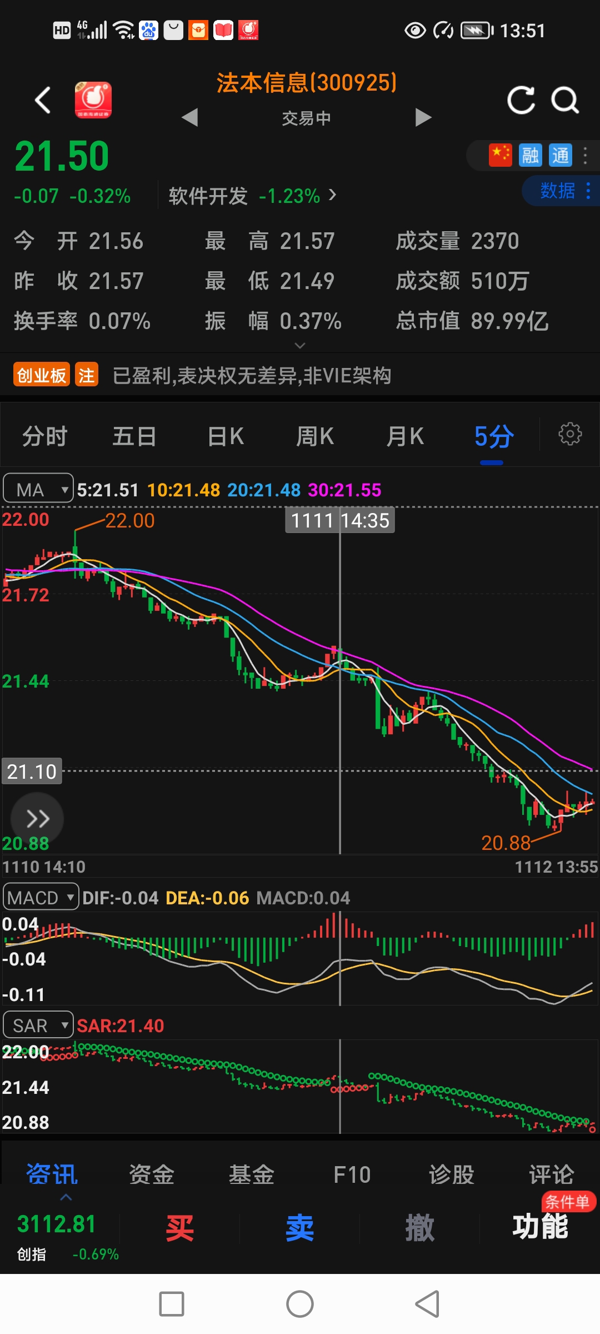Viewport: 600px width, 1334px height.
Task: Expand chart with double-arrow button
Action: click(x=37, y=819)
